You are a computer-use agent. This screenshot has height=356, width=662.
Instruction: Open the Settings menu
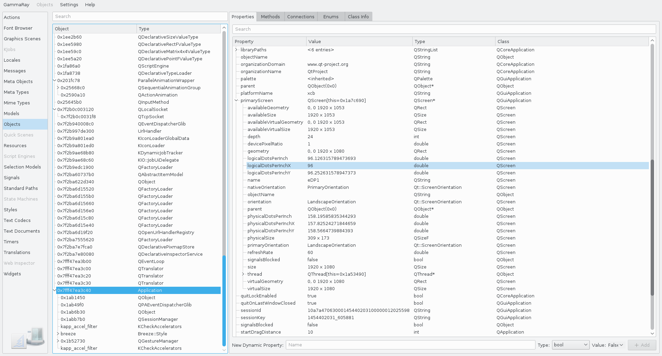point(69,4)
